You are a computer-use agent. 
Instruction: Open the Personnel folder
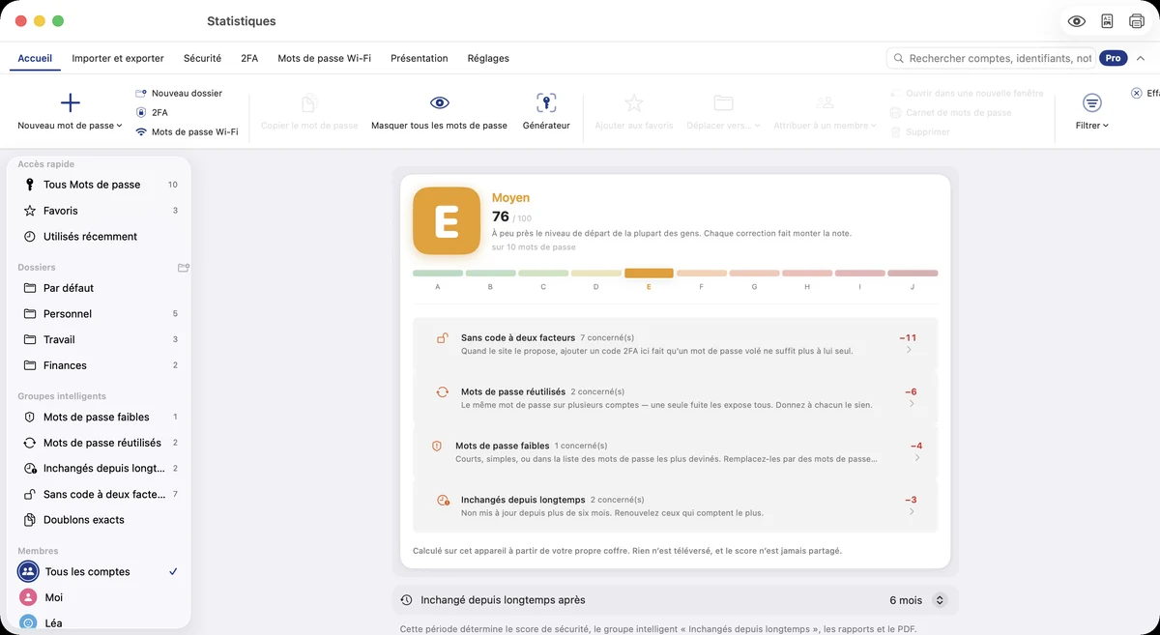101,313
